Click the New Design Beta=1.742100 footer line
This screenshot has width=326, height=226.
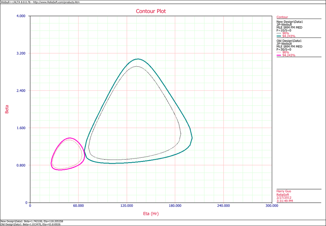[32, 221]
